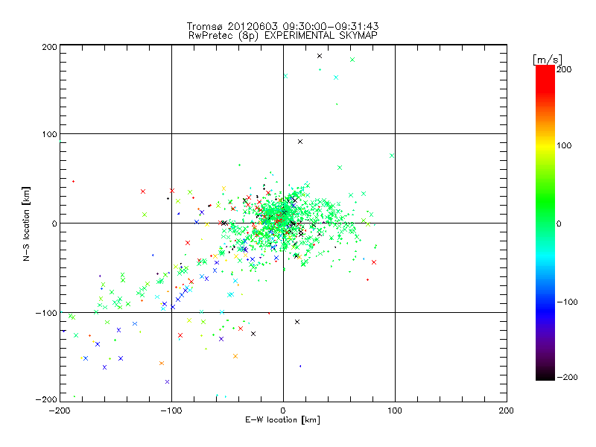Click the red section of the velocity colorbar

click(545, 80)
